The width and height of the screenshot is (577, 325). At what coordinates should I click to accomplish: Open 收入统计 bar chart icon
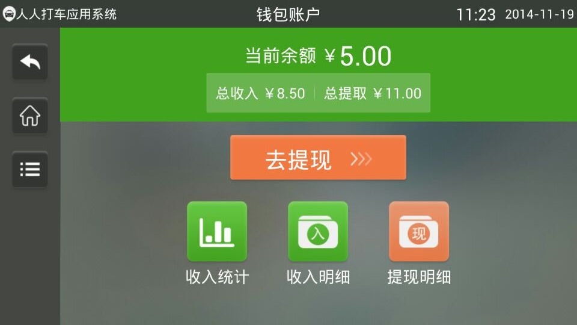(x=217, y=231)
